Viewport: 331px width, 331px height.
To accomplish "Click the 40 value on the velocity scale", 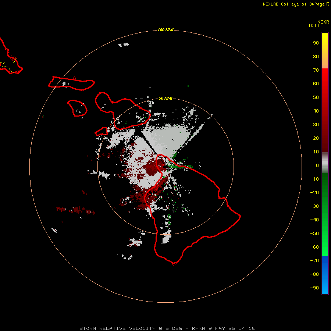I will pos(316,111).
